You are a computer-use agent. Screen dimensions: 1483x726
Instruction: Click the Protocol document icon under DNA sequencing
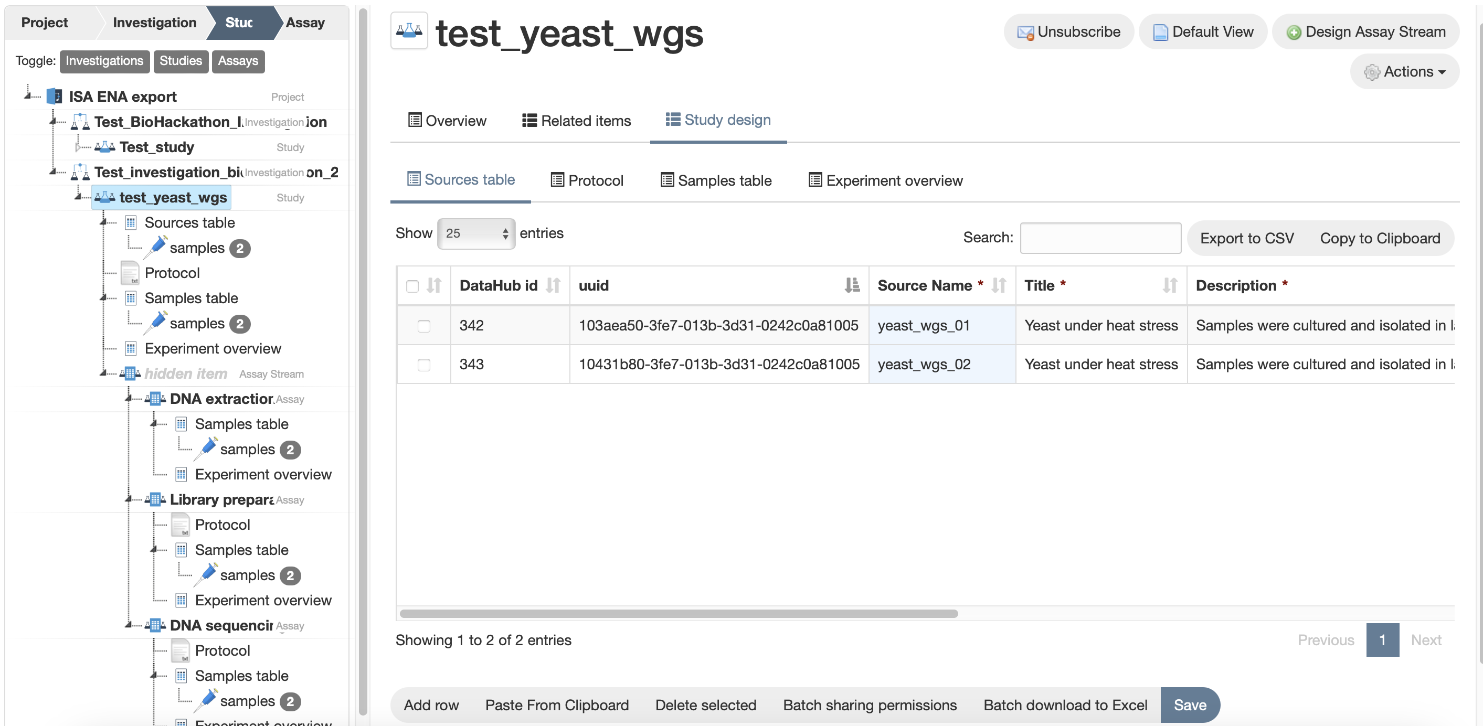(181, 650)
